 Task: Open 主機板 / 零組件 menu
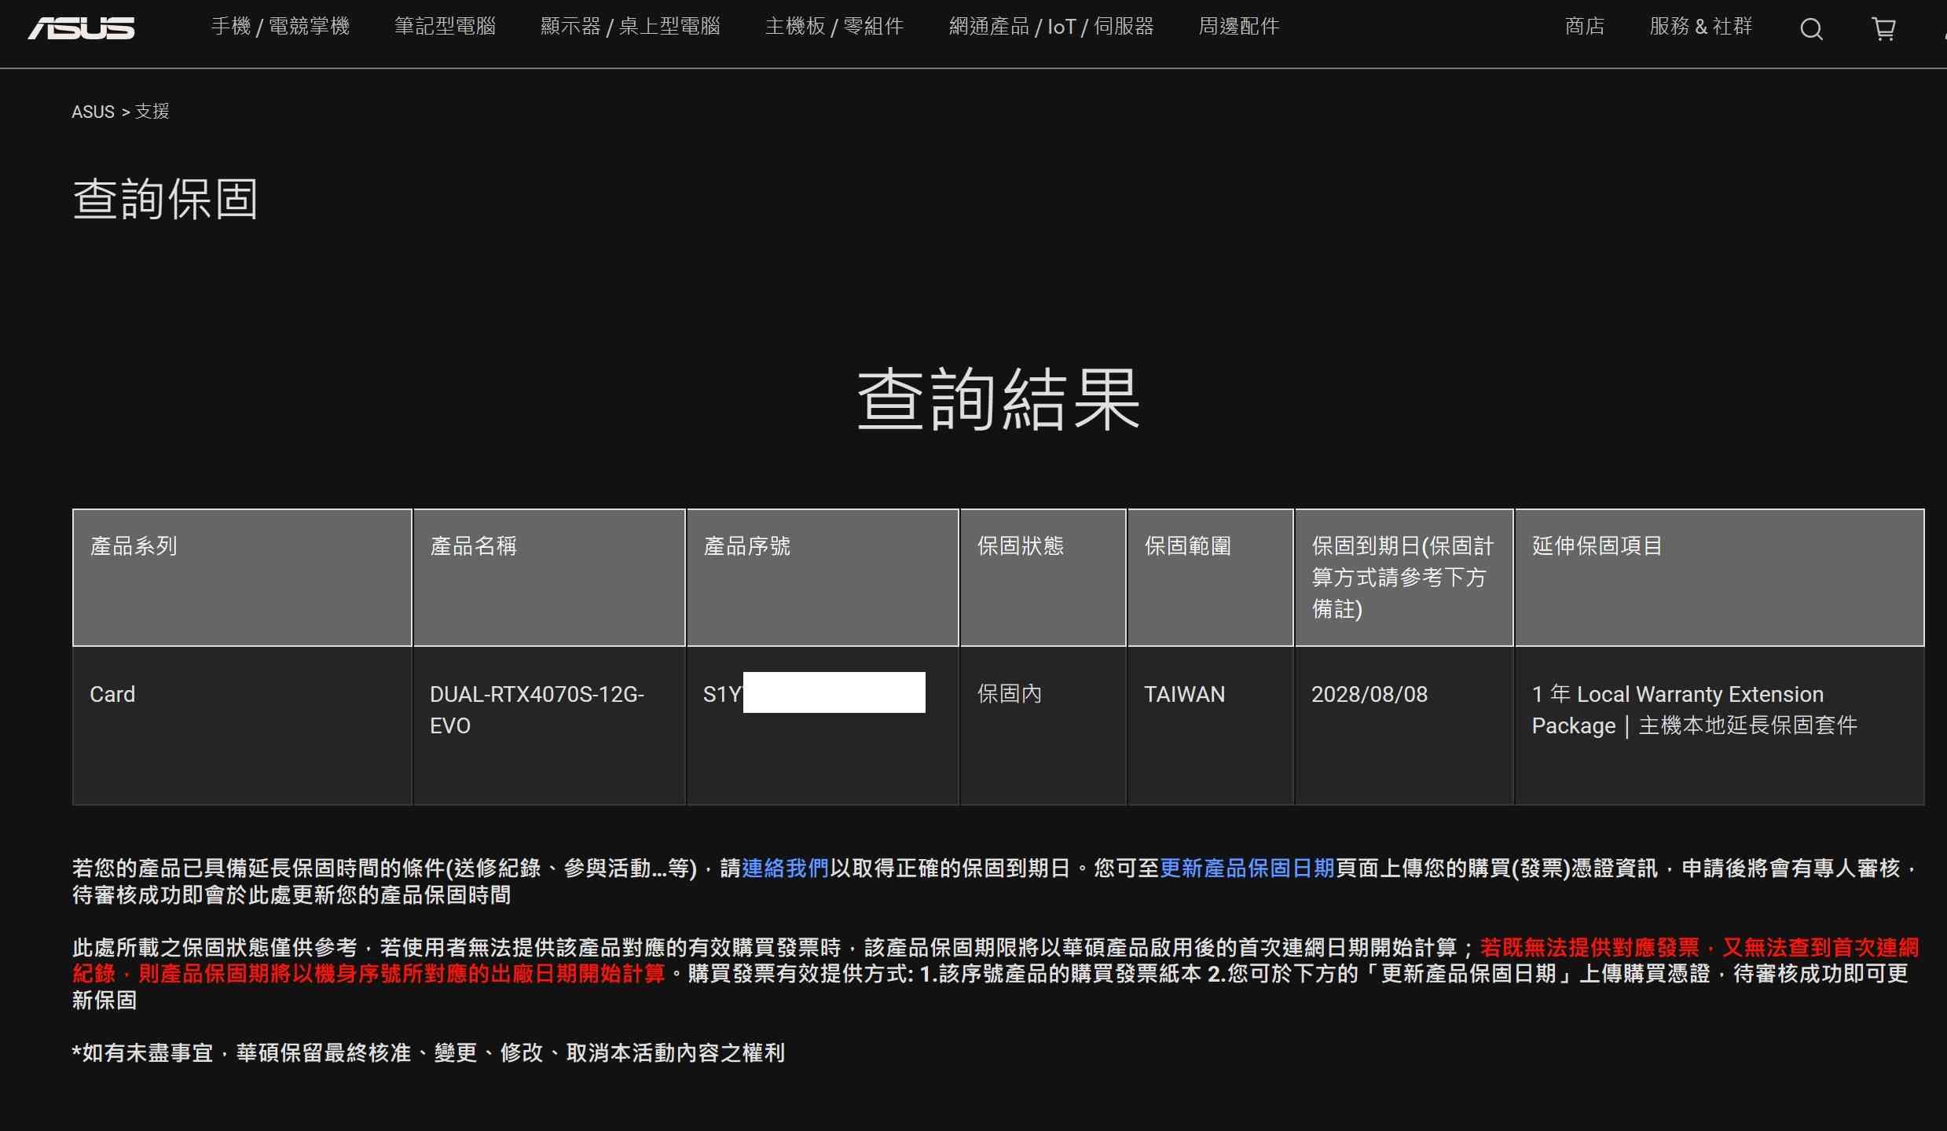click(834, 27)
